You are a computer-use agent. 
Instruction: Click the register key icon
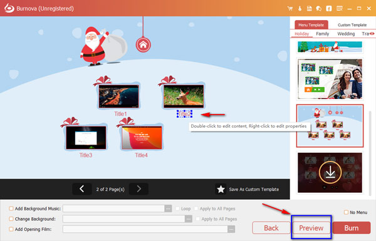(x=300, y=9)
